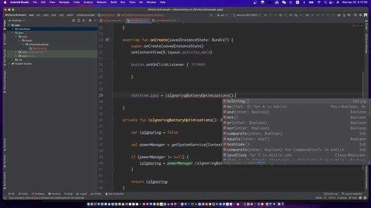Switch to the activity_main.xml editor tab
This screenshot has height=208, width=371.
pyautogui.click(x=111, y=21)
